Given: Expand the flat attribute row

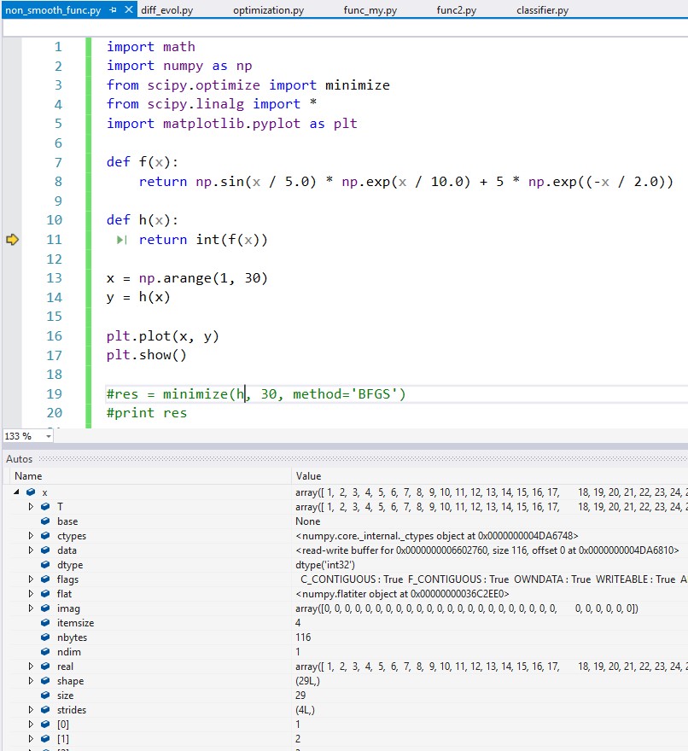Looking at the screenshot, I should coord(31,593).
